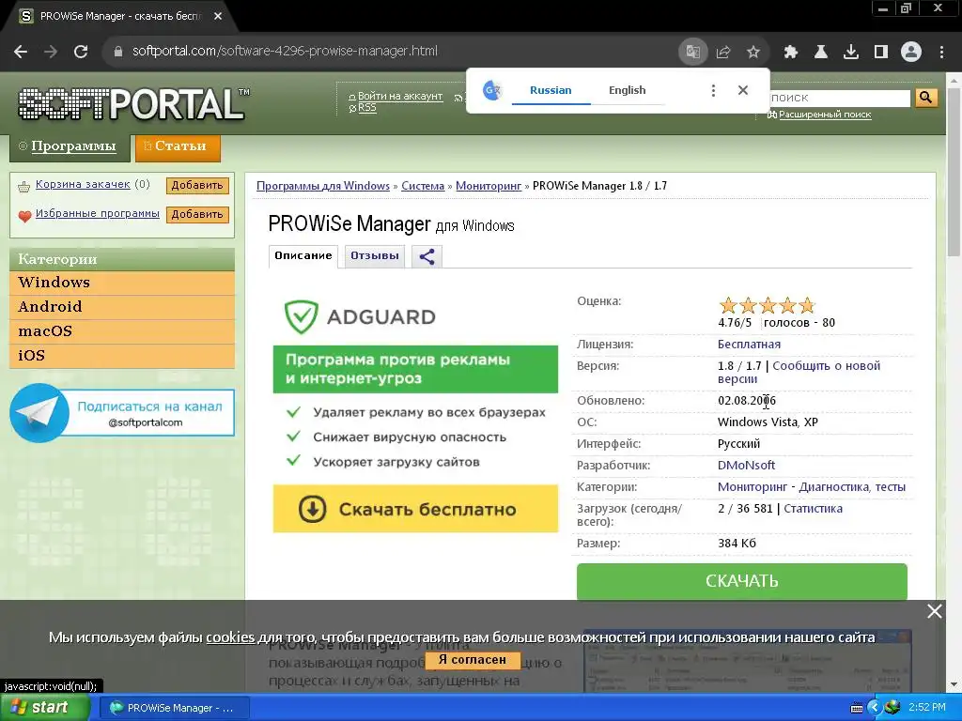Click the Adguard logo banner
This screenshot has height=721, width=962.
coord(360,316)
